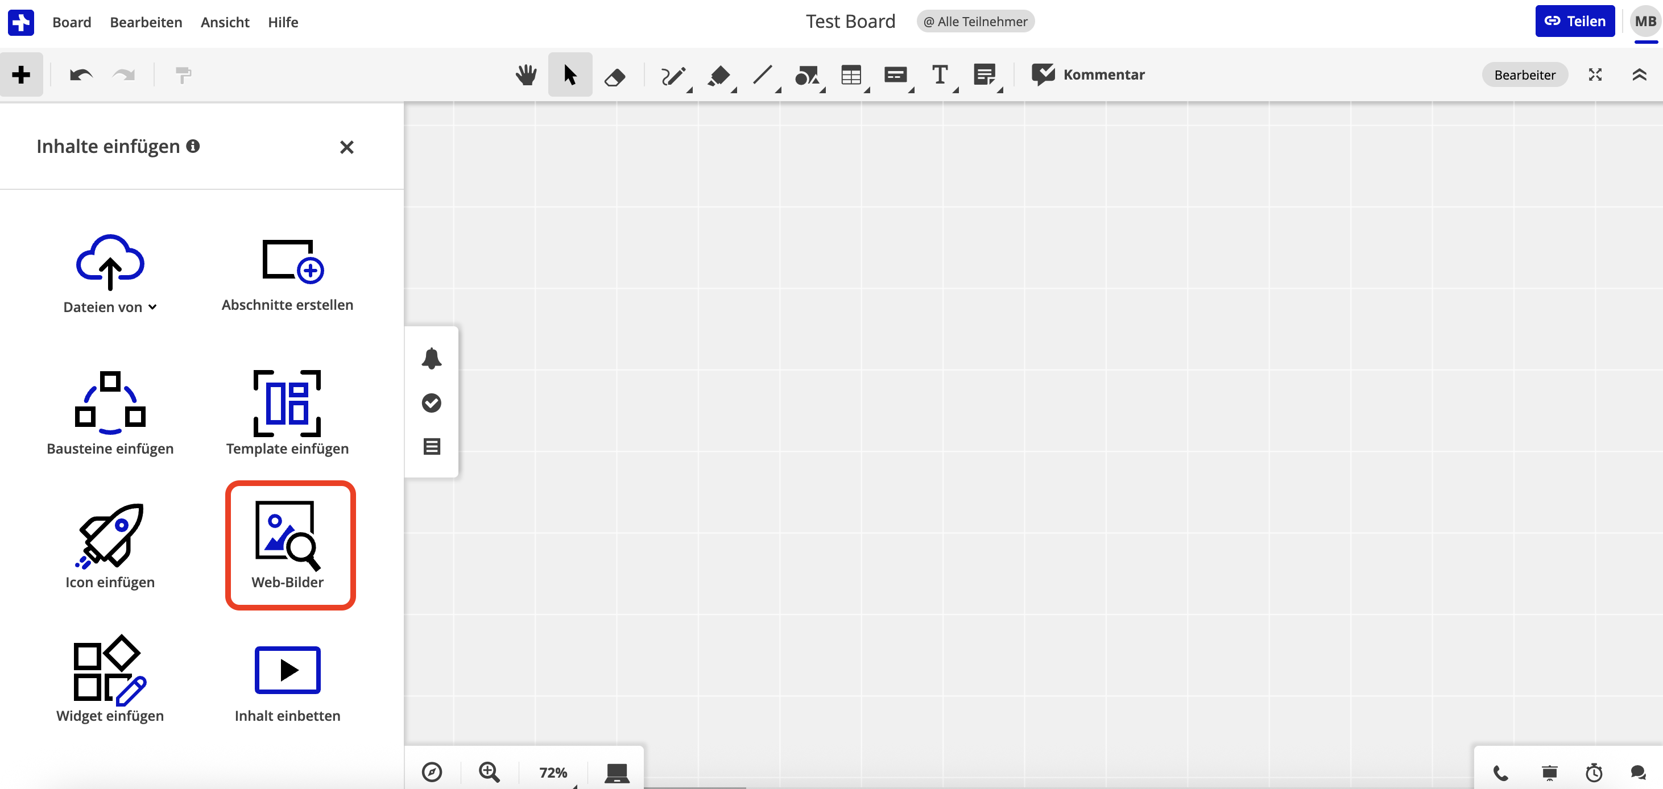The width and height of the screenshot is (1663, 789).
Task: Open the Hilfe menu
Action: 283,22
